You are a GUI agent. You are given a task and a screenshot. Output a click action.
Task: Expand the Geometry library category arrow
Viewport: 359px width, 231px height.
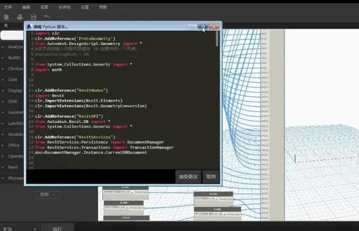coord(3,112)
